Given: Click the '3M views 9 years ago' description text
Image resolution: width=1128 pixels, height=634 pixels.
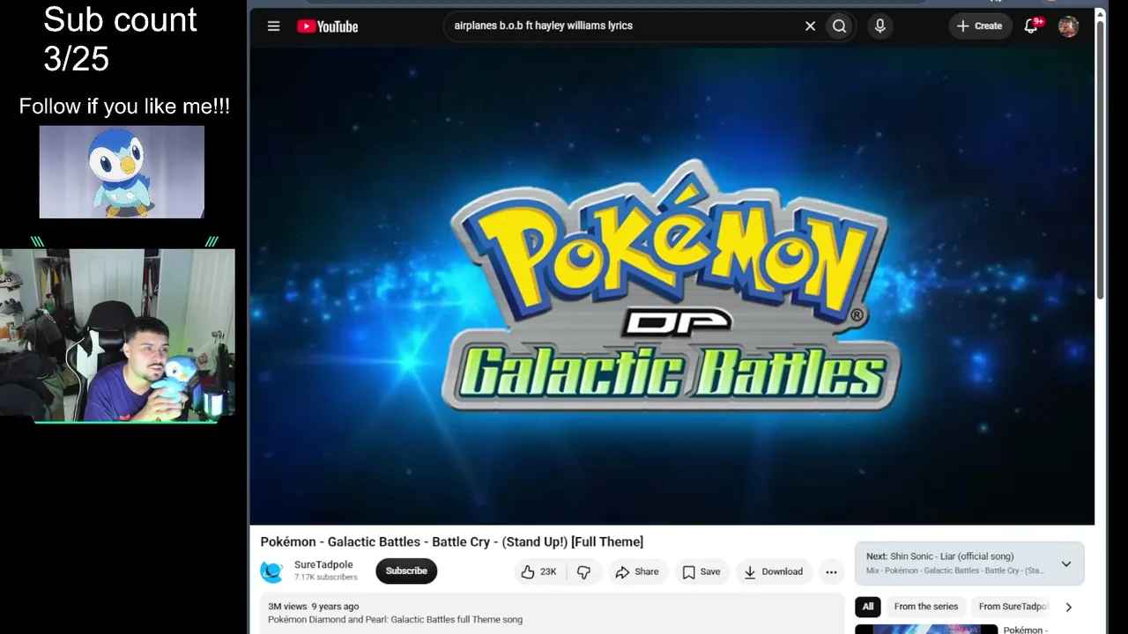Looking at the screenshot, I should [x=314, y=607].
